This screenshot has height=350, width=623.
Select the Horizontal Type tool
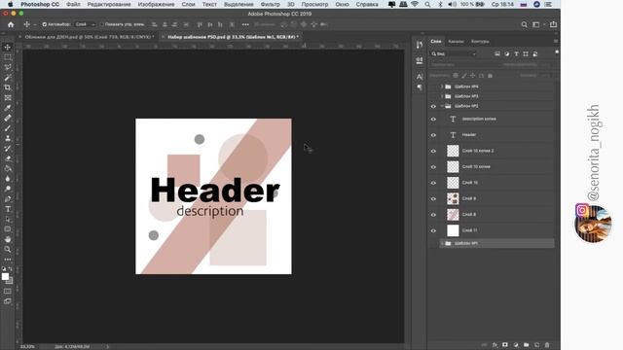(8, 209)
